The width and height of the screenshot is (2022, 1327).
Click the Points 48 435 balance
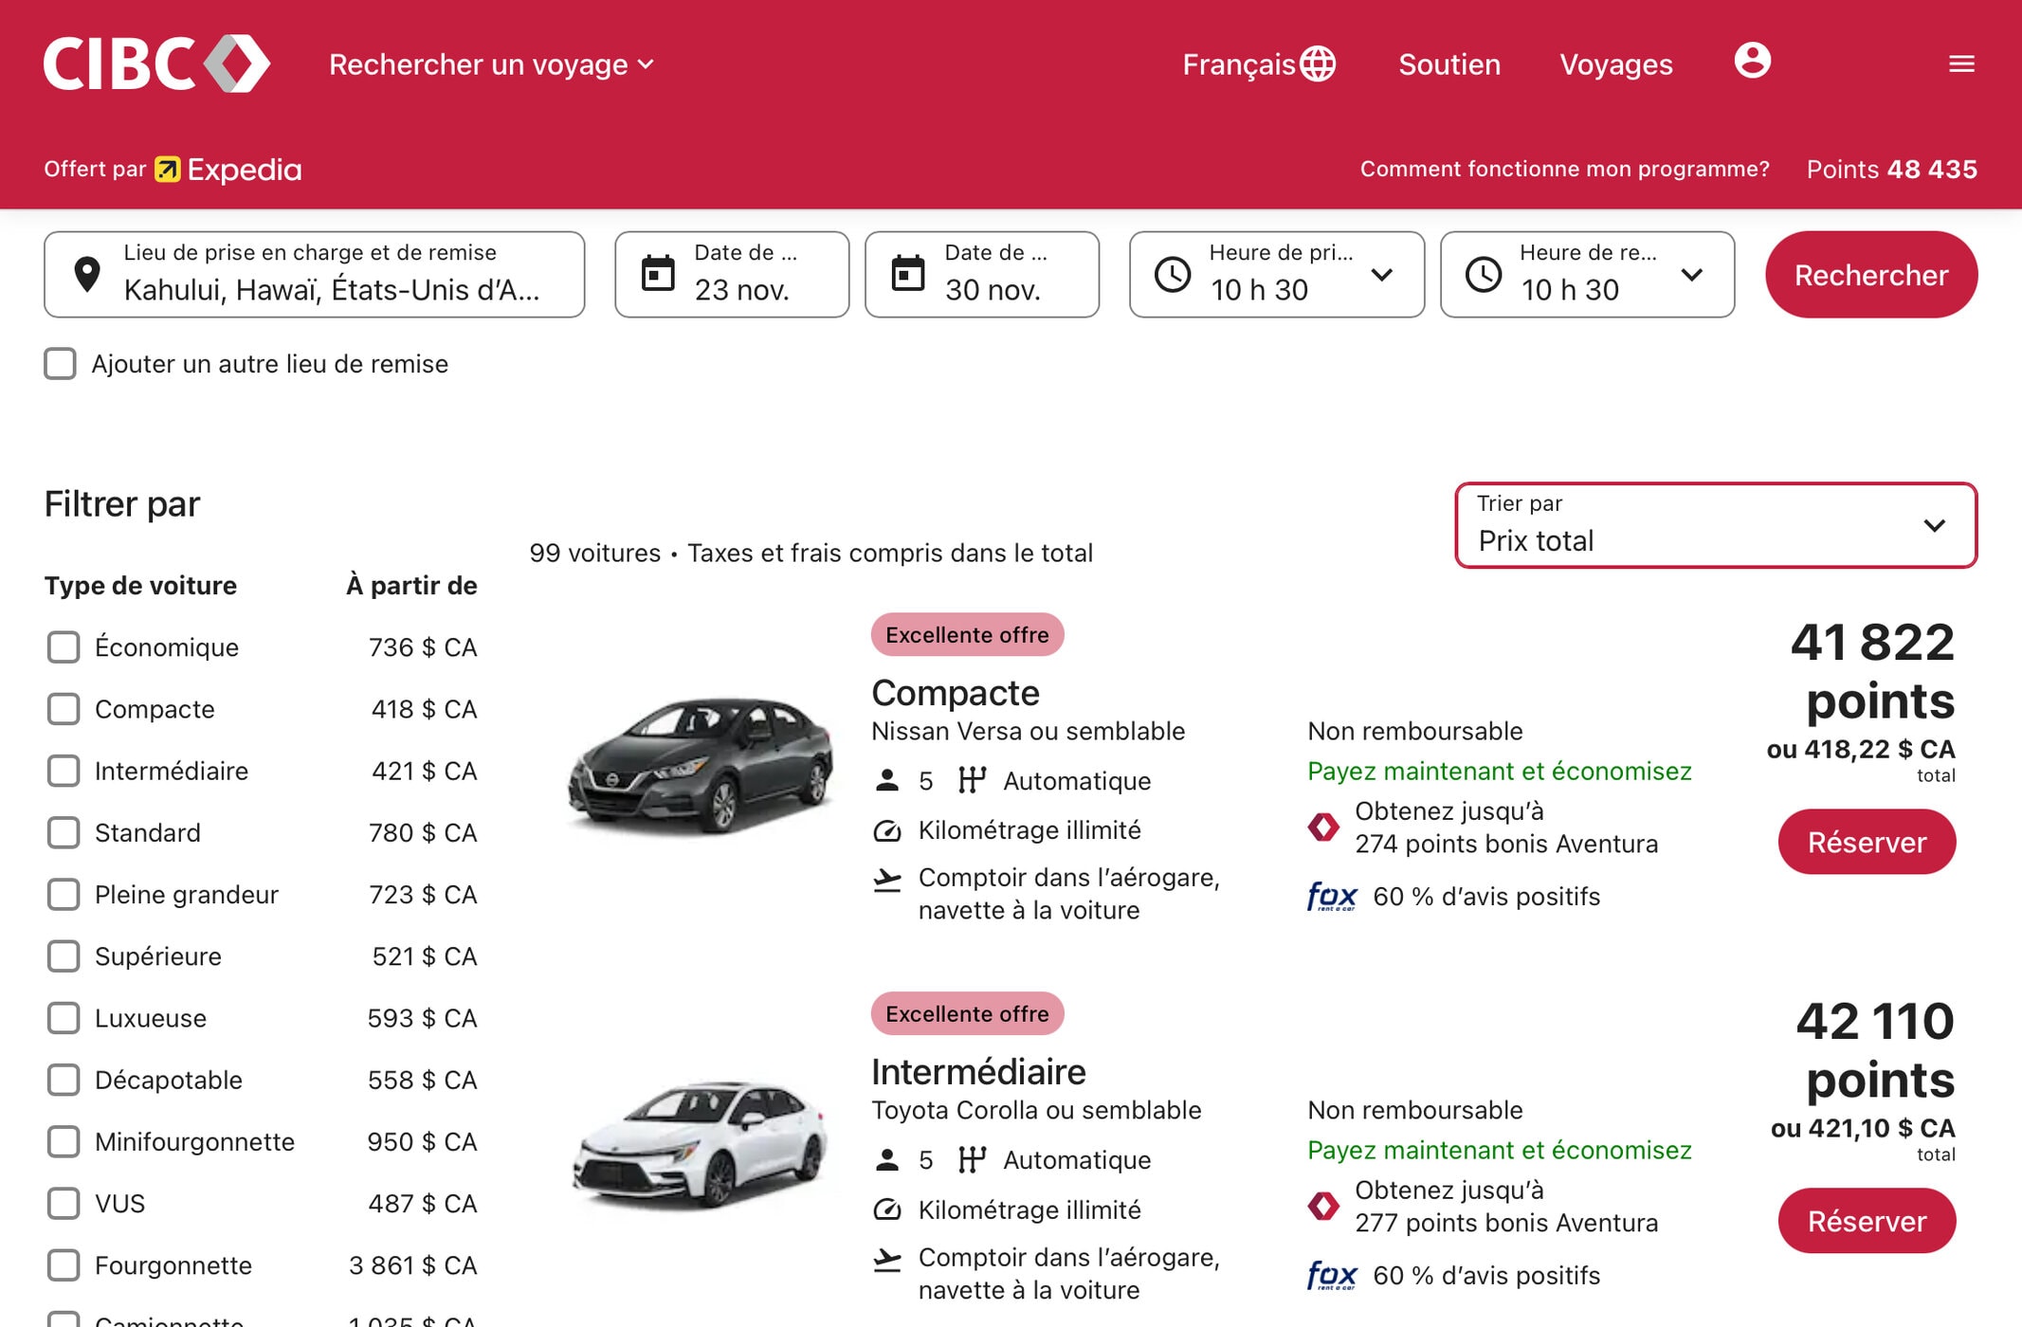[1891, 169]
